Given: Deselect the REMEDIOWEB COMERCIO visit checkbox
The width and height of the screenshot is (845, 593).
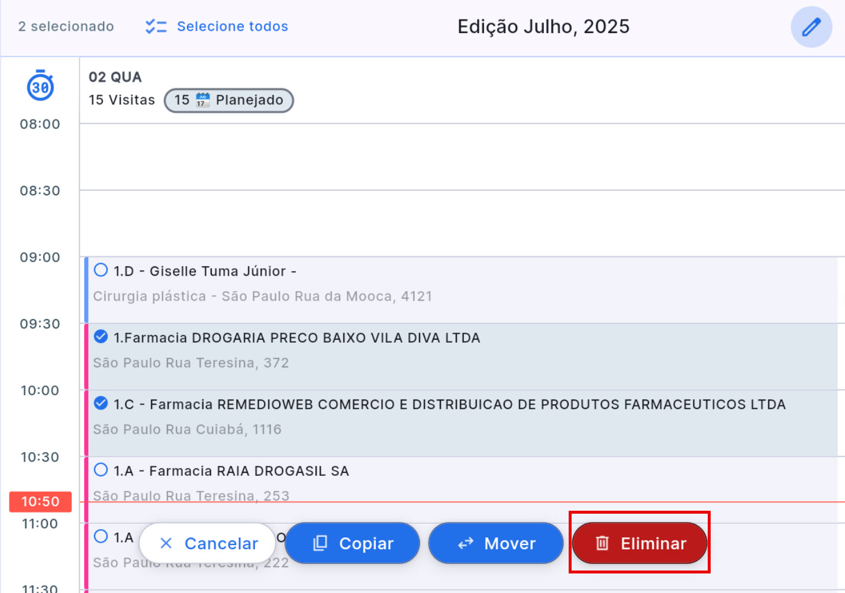Looking at the screenshot, I should [101, 404].
